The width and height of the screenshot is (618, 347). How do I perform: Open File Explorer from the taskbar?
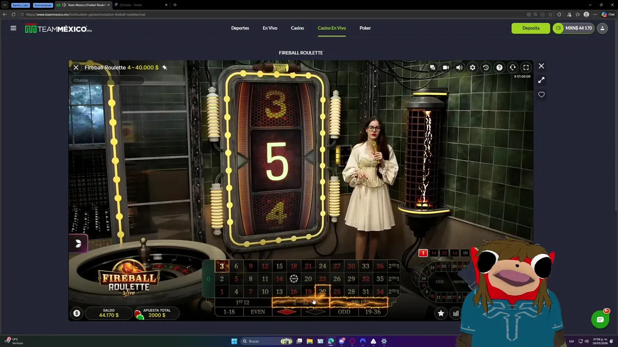pos(309,341)
